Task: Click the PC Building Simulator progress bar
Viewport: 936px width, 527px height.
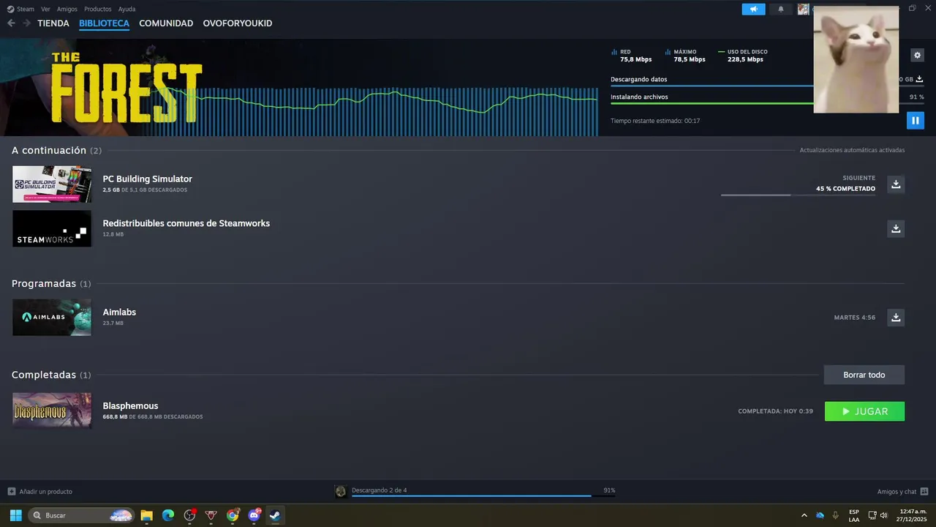Action: pyautogui.click(x=798, y=195)
